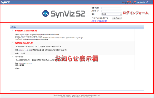Click the purple book help icon in header
This screenshot has width=154, height=98.
[147, 2]
